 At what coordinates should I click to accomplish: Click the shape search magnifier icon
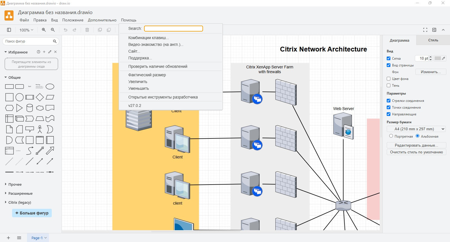pos(55,41)
